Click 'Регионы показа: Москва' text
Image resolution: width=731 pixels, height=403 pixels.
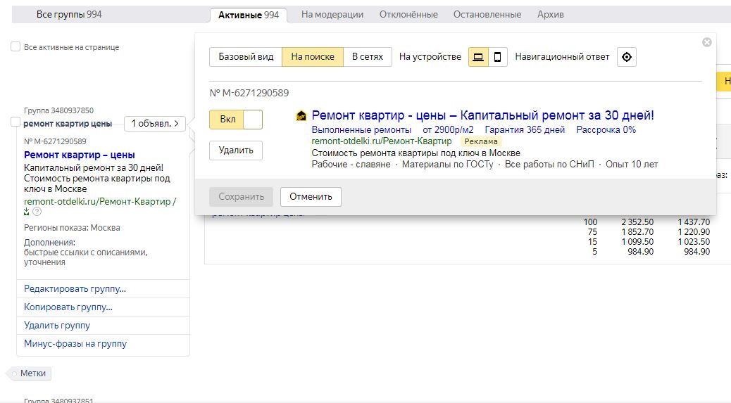(72, 228)
